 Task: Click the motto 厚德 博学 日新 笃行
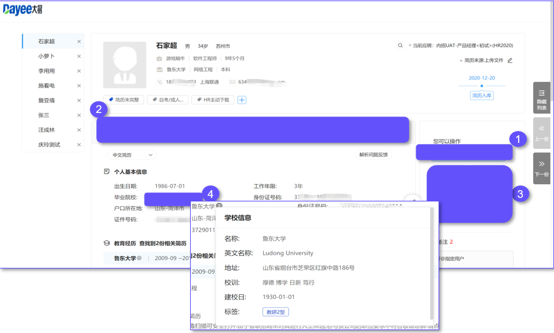tap(288, 283)
